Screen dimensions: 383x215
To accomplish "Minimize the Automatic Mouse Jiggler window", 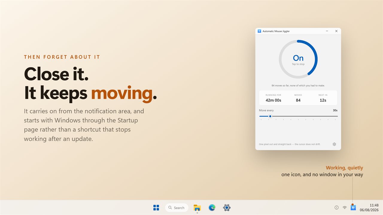I will click(327, 31).
